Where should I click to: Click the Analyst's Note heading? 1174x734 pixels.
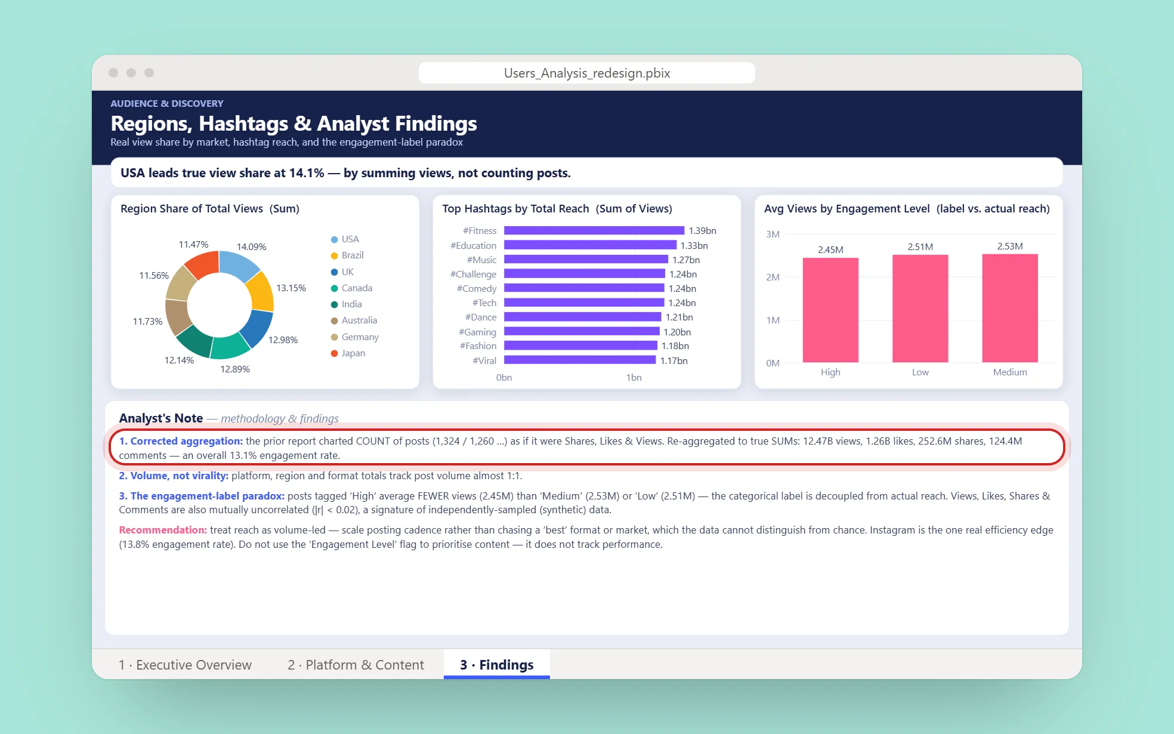pyautogui.click(x=161, y=418)
